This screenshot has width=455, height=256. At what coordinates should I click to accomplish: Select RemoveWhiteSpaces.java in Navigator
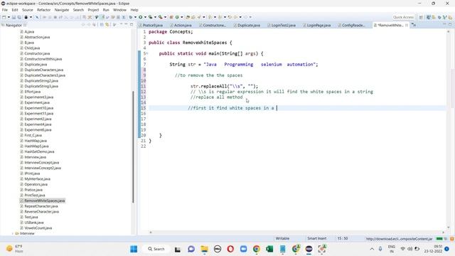(43, 201)
